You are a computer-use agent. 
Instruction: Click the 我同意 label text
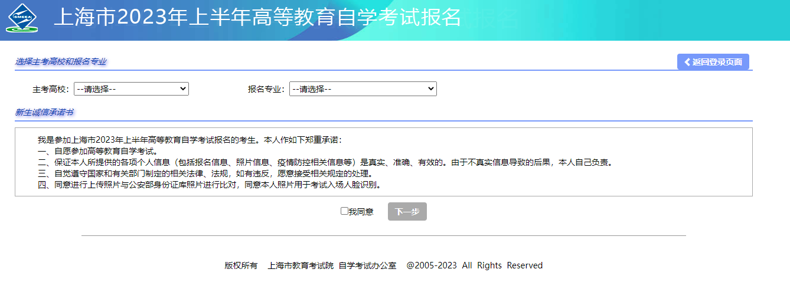pyautogui.click(x=361, y=212)
